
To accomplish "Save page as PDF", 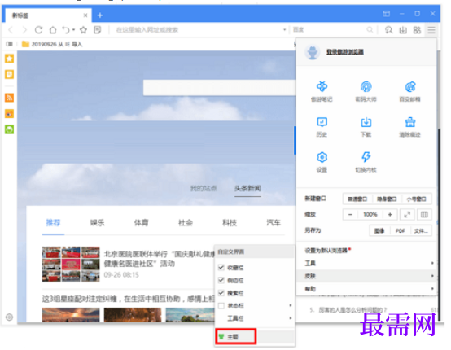I will pyautogui.click(x=400, y=230).
